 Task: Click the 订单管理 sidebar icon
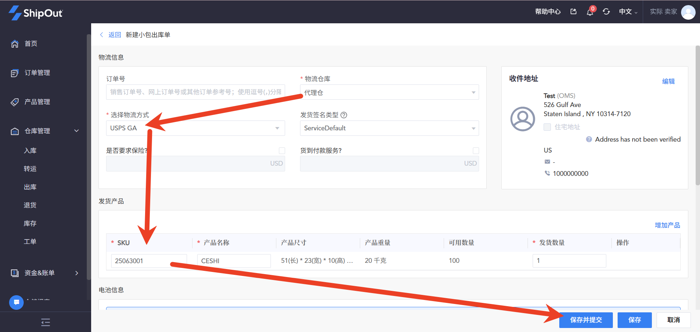coord(15,73)
